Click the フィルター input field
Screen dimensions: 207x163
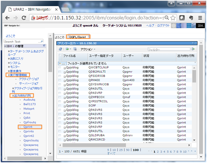click(x=169, y=49)
